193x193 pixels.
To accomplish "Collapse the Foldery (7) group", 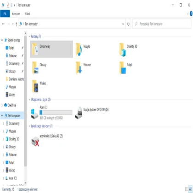I will point(29,36).
